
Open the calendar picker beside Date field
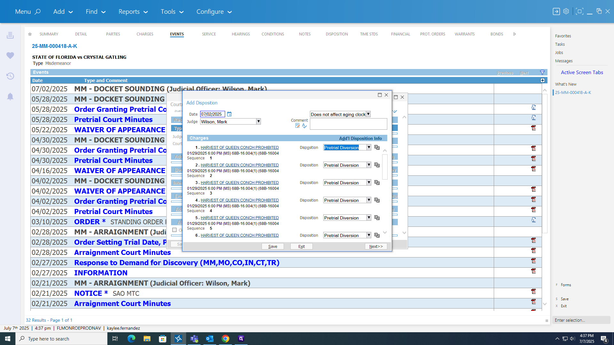tap(229, 114)
